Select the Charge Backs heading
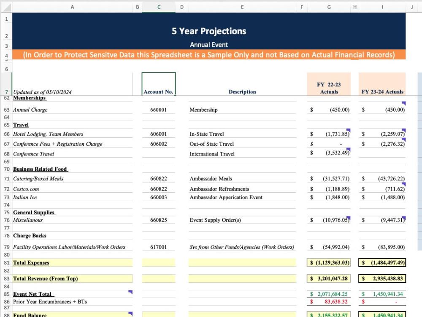The image size is (422, 317). tap(73, 235)
